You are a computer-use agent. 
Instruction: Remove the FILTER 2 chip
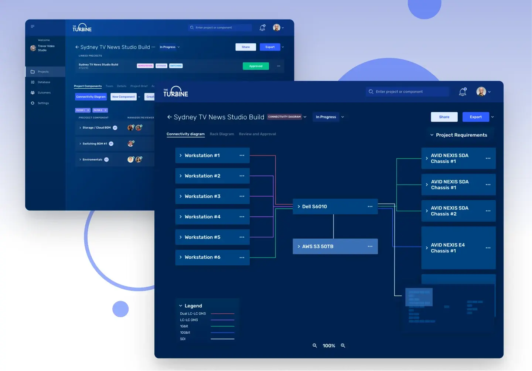pyautogui.click(x=105, y=110)
